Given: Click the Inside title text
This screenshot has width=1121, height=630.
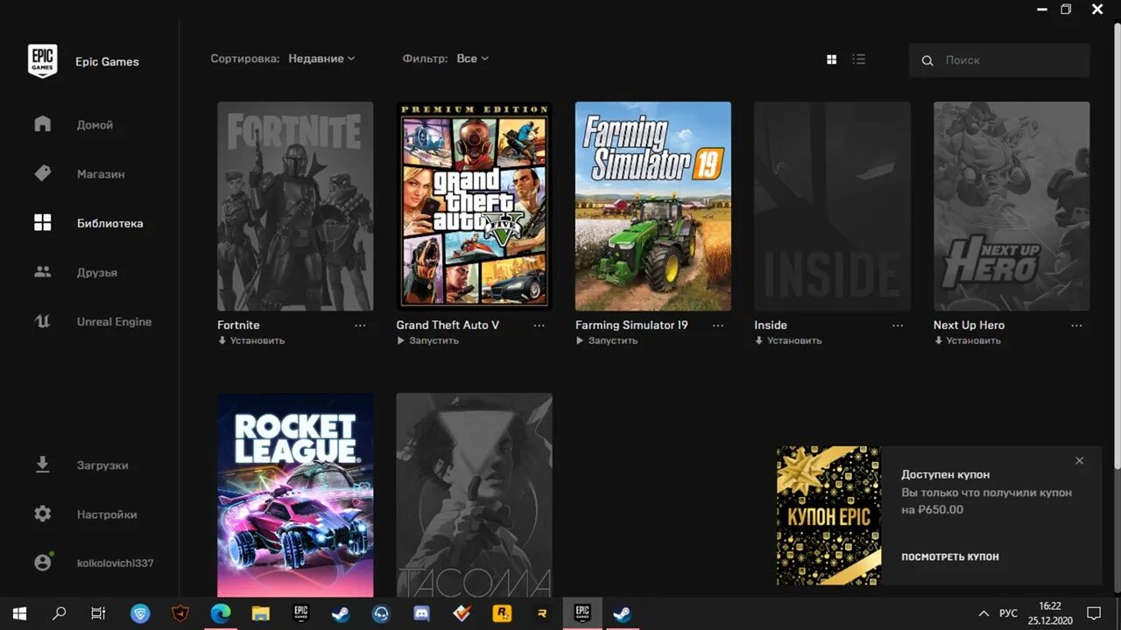Looking at the screenshot, I should pos(771,325).
